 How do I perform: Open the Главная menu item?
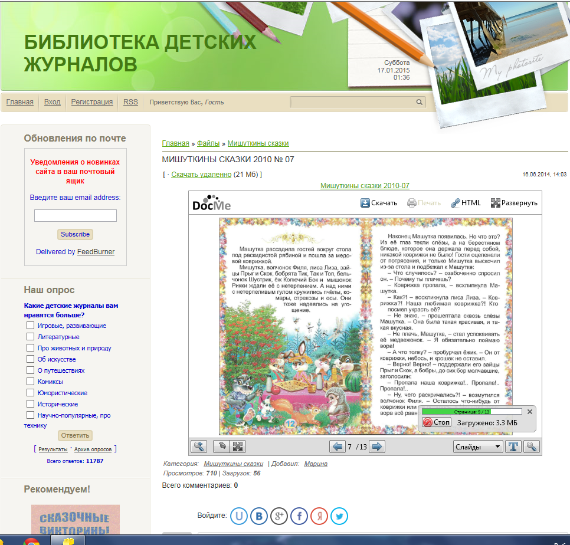click(x=20, y=102)
